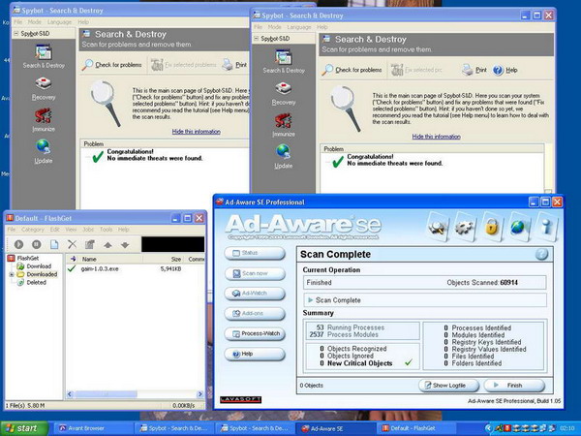Click Print in back Spybot window toolbar
This screenshot has width=581, height=436.
click(x=234, y=65)
